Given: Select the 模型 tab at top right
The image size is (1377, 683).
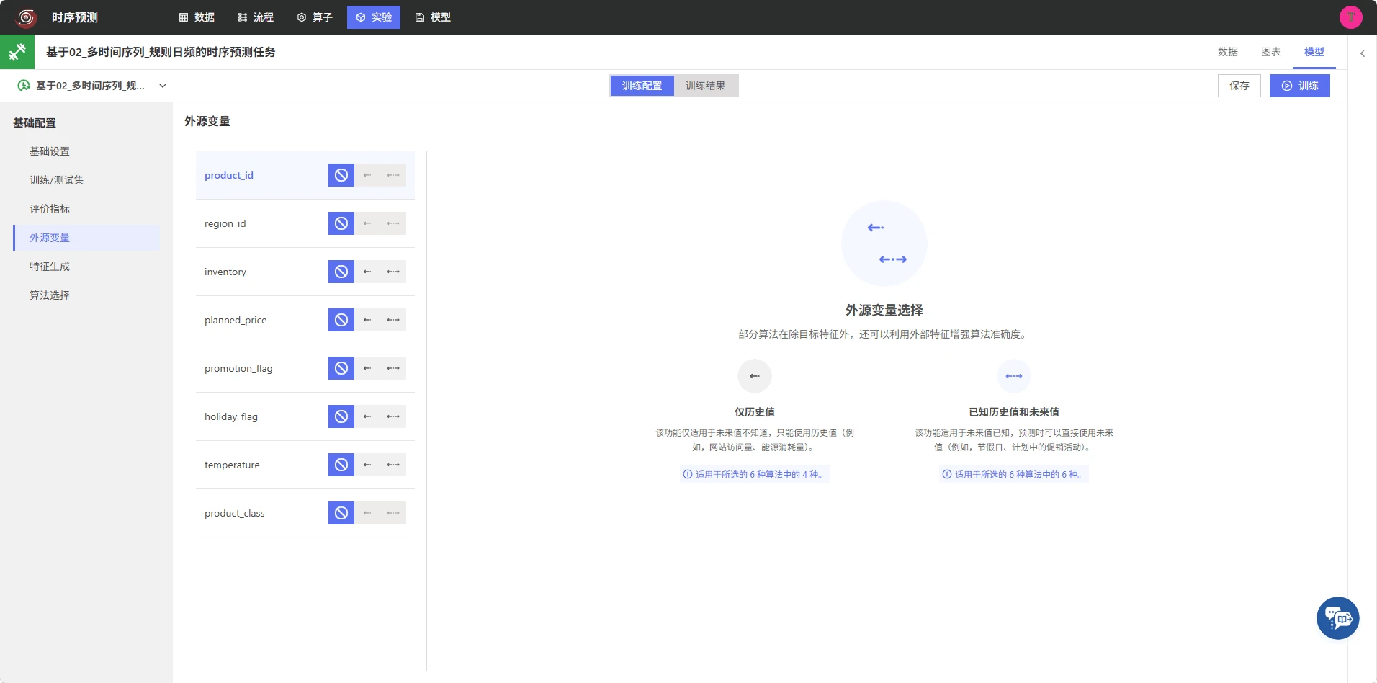Looking at the screenshot, I should [1314, 52].
